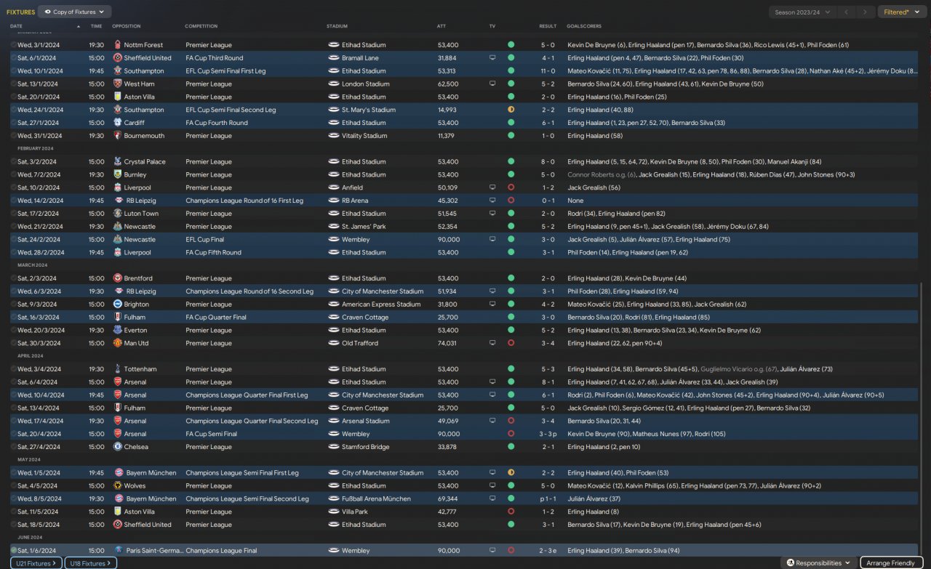Sort by the Result column header
The height and width of the screenshot is (569, 931).
pos(548,26)
